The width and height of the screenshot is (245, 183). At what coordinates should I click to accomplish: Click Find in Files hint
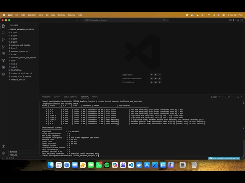click(128, 82)
